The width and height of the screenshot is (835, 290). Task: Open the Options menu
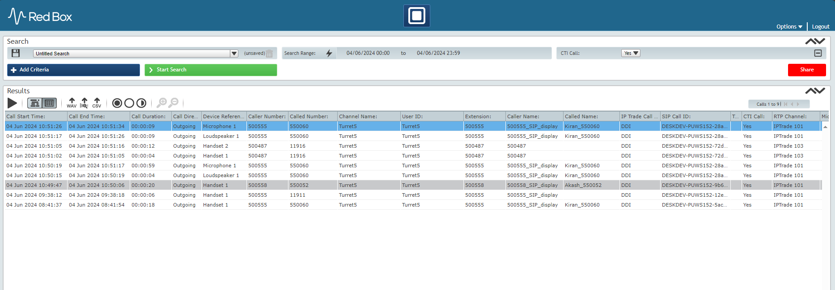789,27
